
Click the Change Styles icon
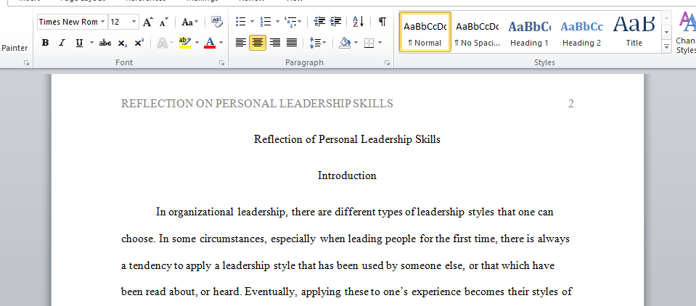(687, 32)
